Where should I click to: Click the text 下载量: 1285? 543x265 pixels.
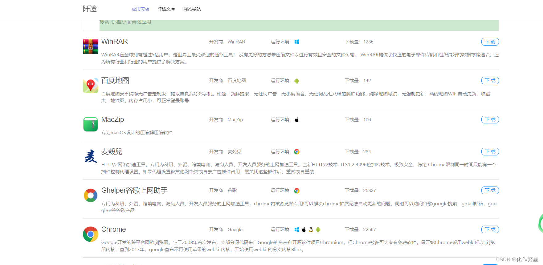tap(359, 42)
